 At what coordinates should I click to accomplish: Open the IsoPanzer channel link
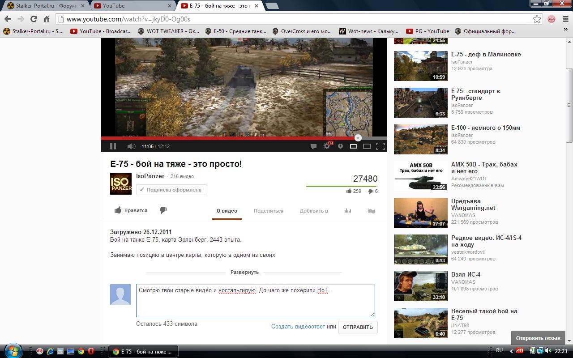coord(150,176)
